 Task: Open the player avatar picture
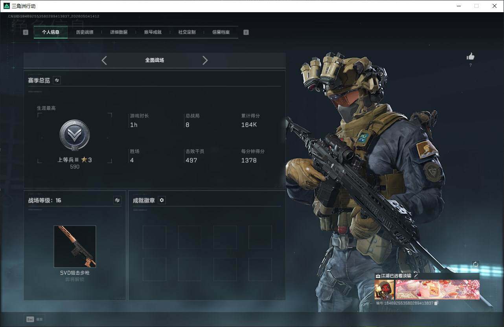click(384, 290)
